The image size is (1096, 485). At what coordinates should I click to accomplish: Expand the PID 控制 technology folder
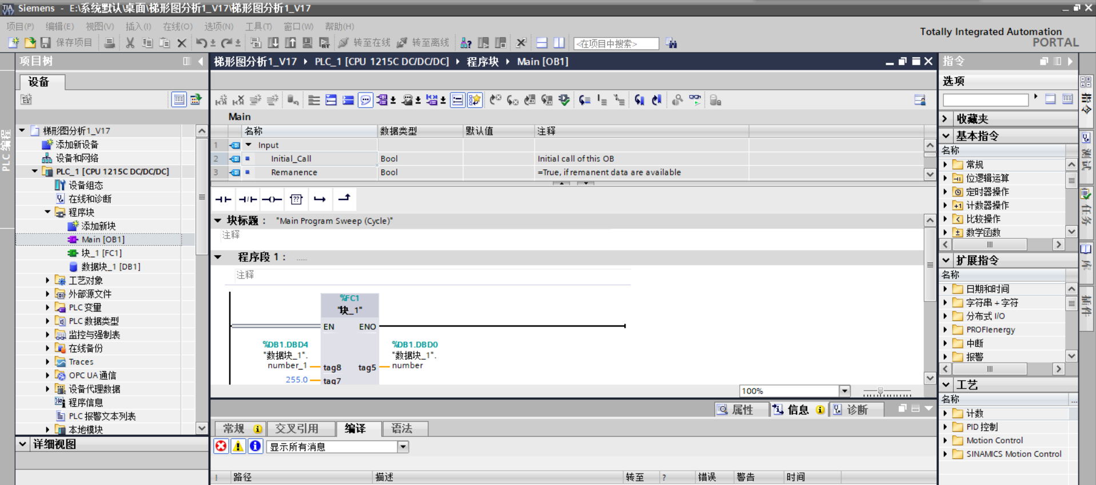pyautogui.click(x=945, y=427)
